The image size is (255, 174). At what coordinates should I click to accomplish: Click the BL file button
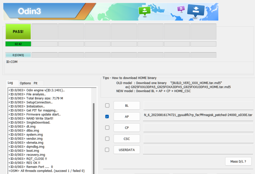[127, 105]
